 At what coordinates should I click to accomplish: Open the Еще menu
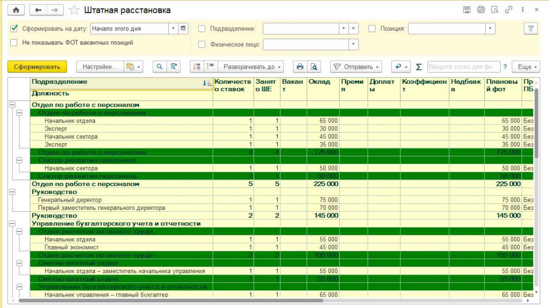526,67
